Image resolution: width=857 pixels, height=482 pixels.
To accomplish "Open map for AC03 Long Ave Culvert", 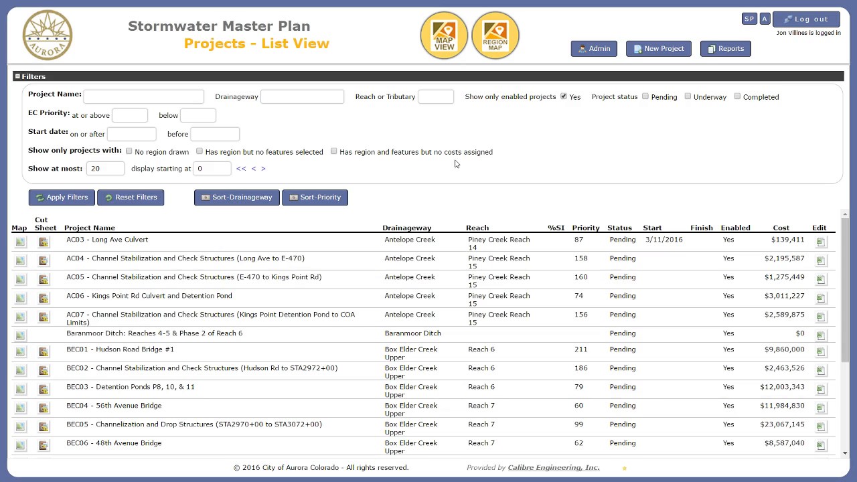I will pos(20,242).
